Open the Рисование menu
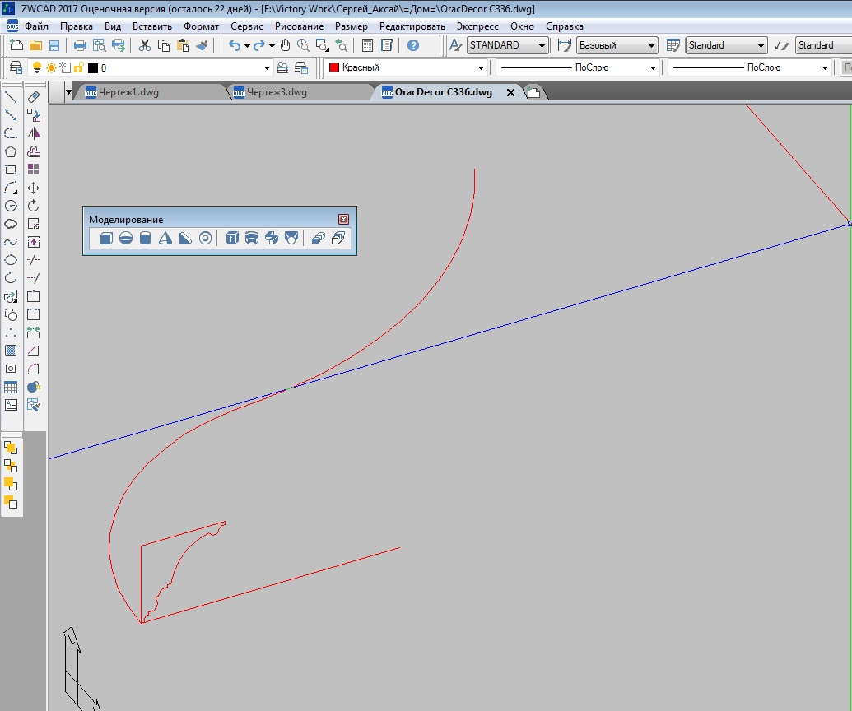 click(299, 26)
